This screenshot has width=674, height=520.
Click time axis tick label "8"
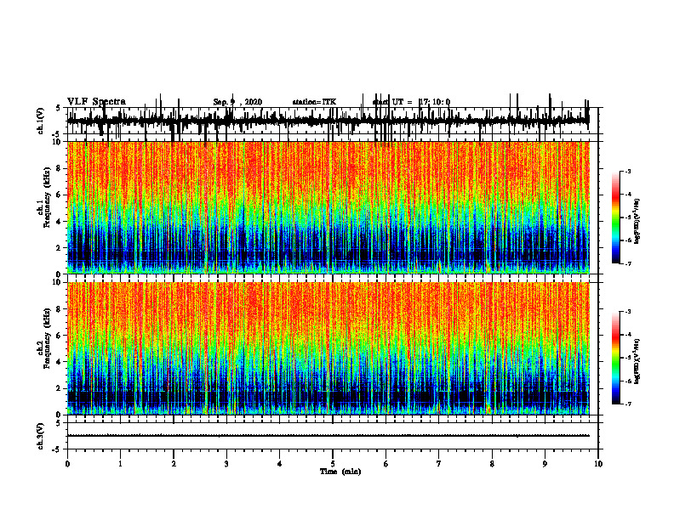pos(492,464)
